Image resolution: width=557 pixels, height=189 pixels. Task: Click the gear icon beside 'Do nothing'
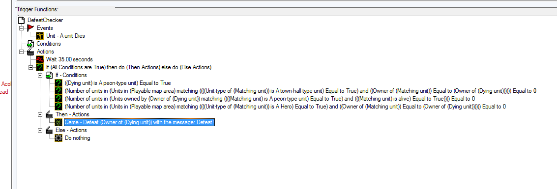(x=59, y=138)
